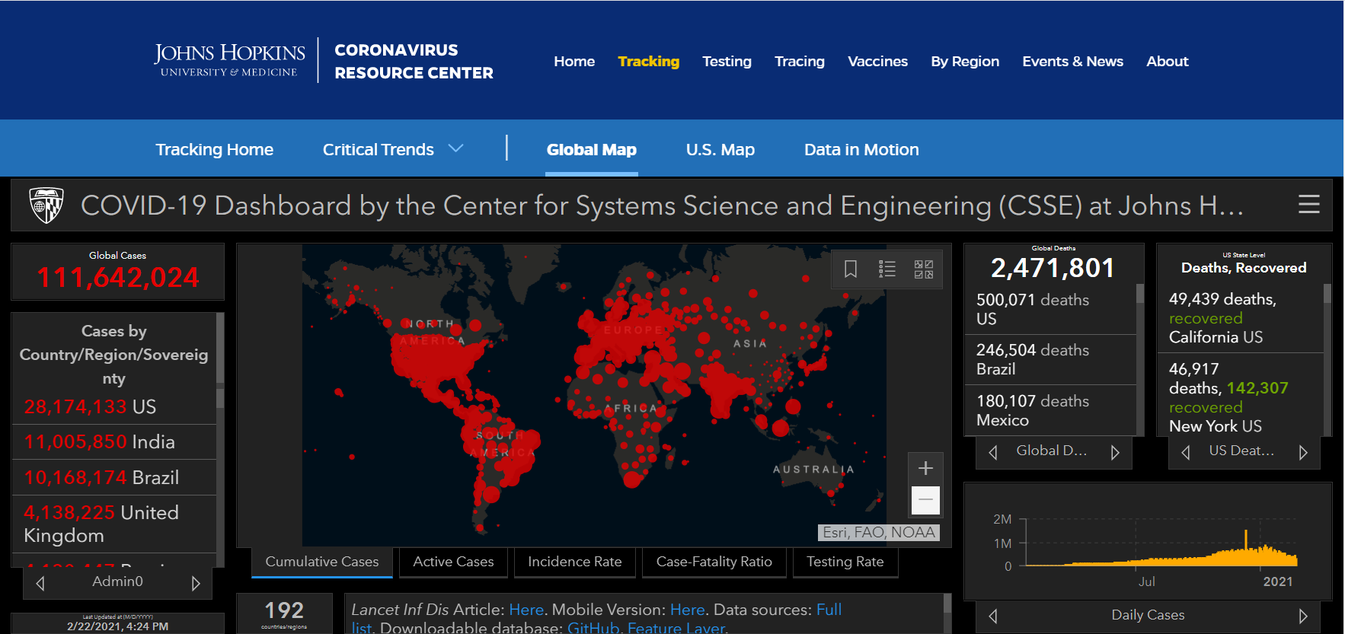This screenshot has width=1345, height=634.
Task: Switch to the U.S. Map tab
Action: 720,150
